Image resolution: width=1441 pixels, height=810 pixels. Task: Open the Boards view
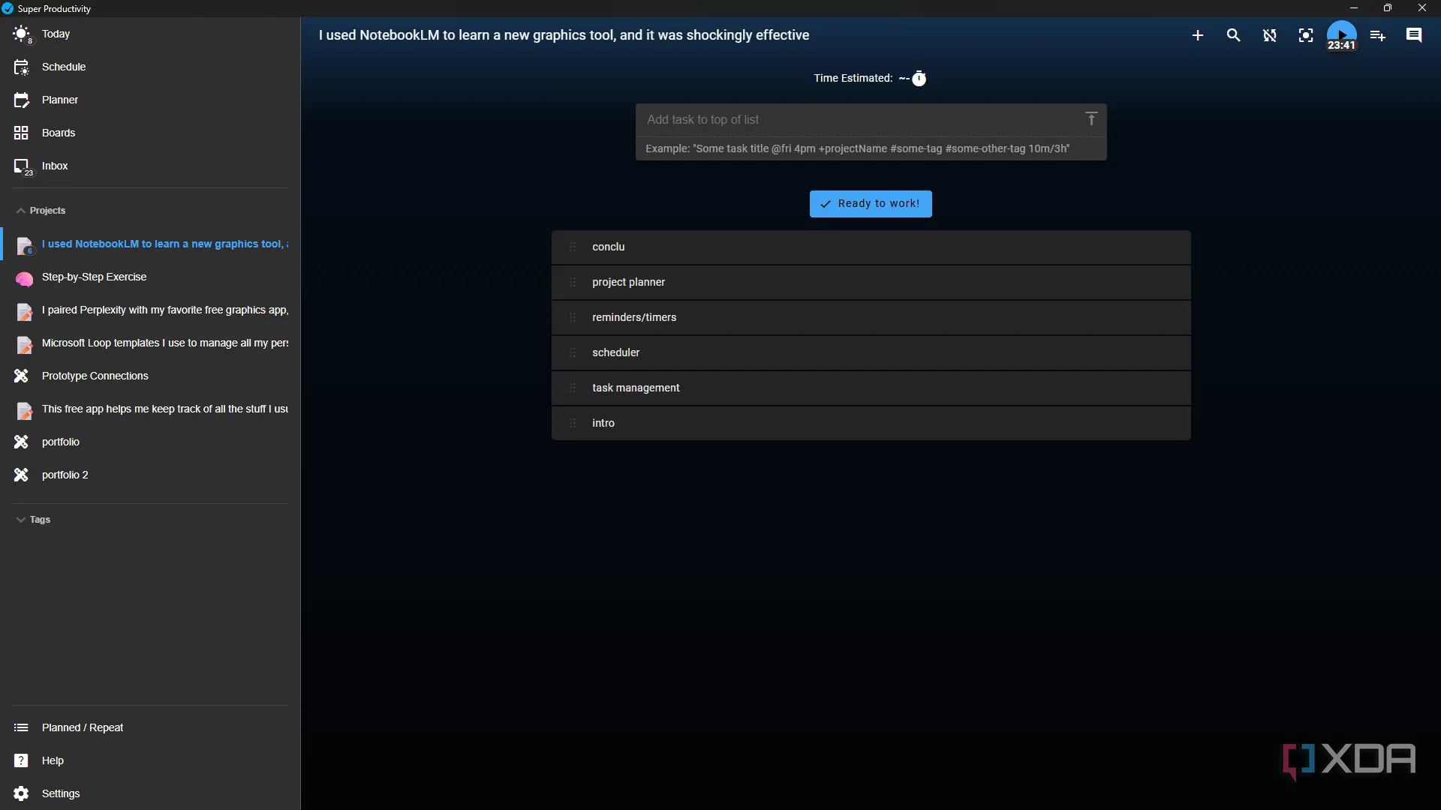coord(59,133)
